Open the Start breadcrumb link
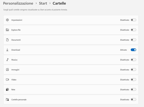Screen dimensions: 144x107 tap(43, 3)
